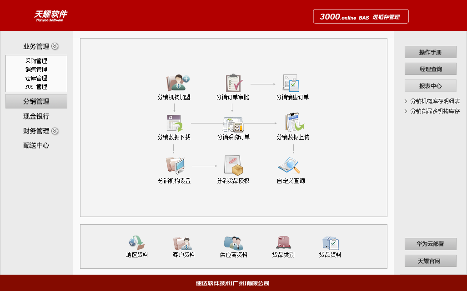Launch 自定义查询 magnifier icon

[x=290, y=165]
